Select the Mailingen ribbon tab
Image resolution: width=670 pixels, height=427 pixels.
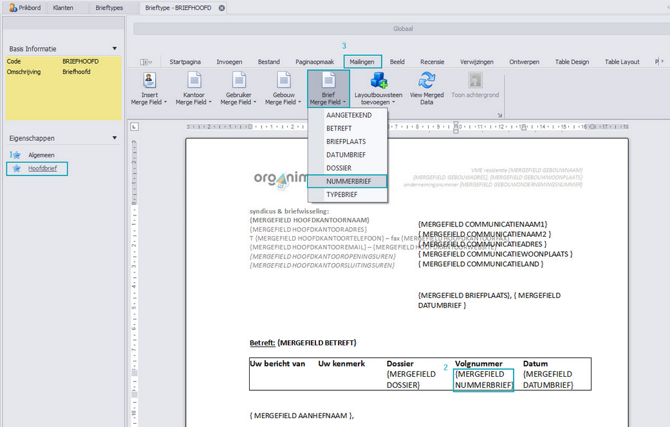click(x=362, y=62)
